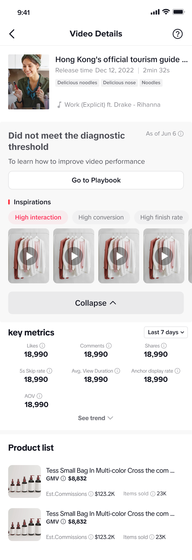Collapse the inspirations section

click(96, 303)
